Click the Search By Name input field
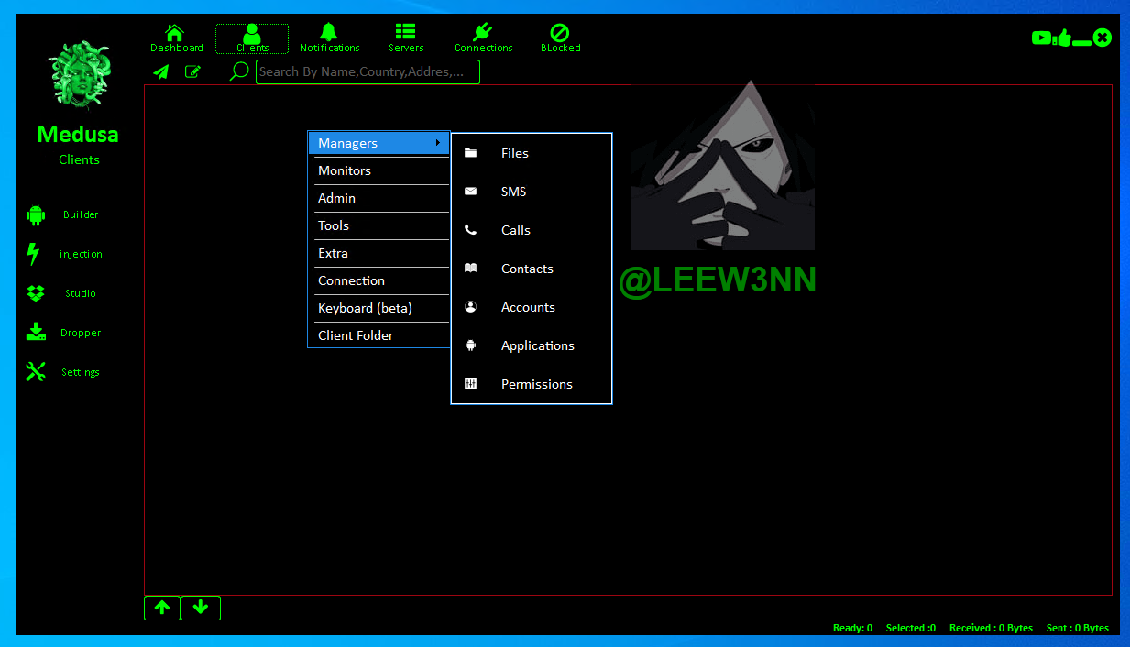This screenshot has height=647, width=1130. click(367, 71)
